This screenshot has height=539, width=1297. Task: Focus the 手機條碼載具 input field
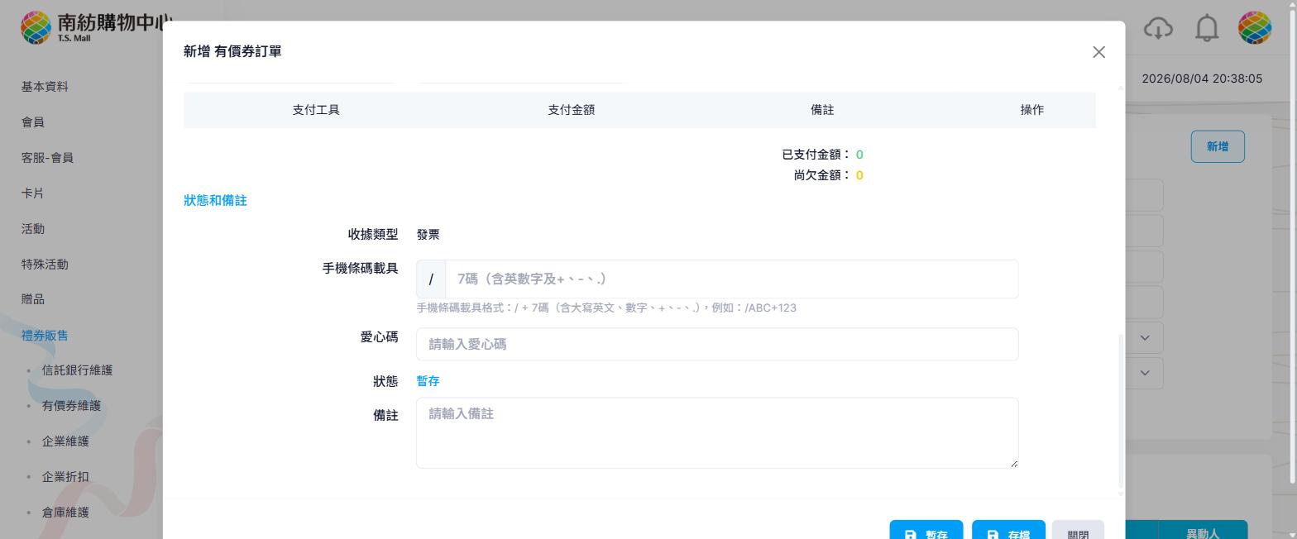click(731, 279)
